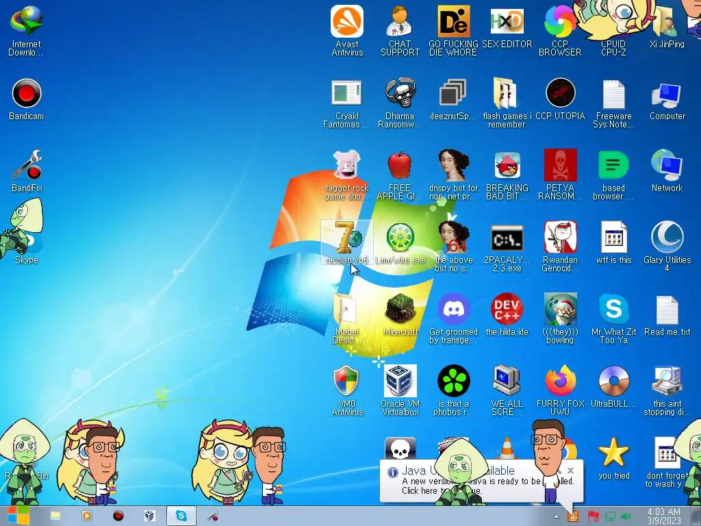Open Freeware Sys Note text file
701x526 pixels.
(x=613, y=104)
